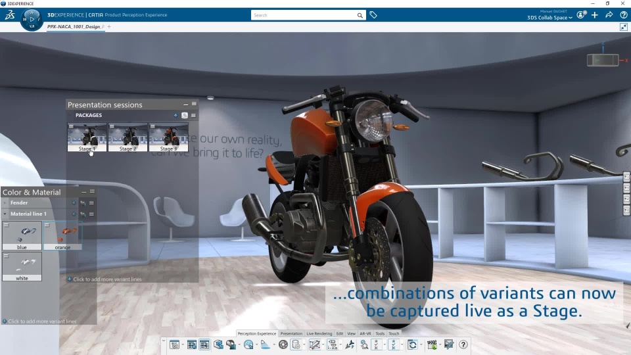Click the first checklist star icon
The image size is (631, 355).
point(377,344)
